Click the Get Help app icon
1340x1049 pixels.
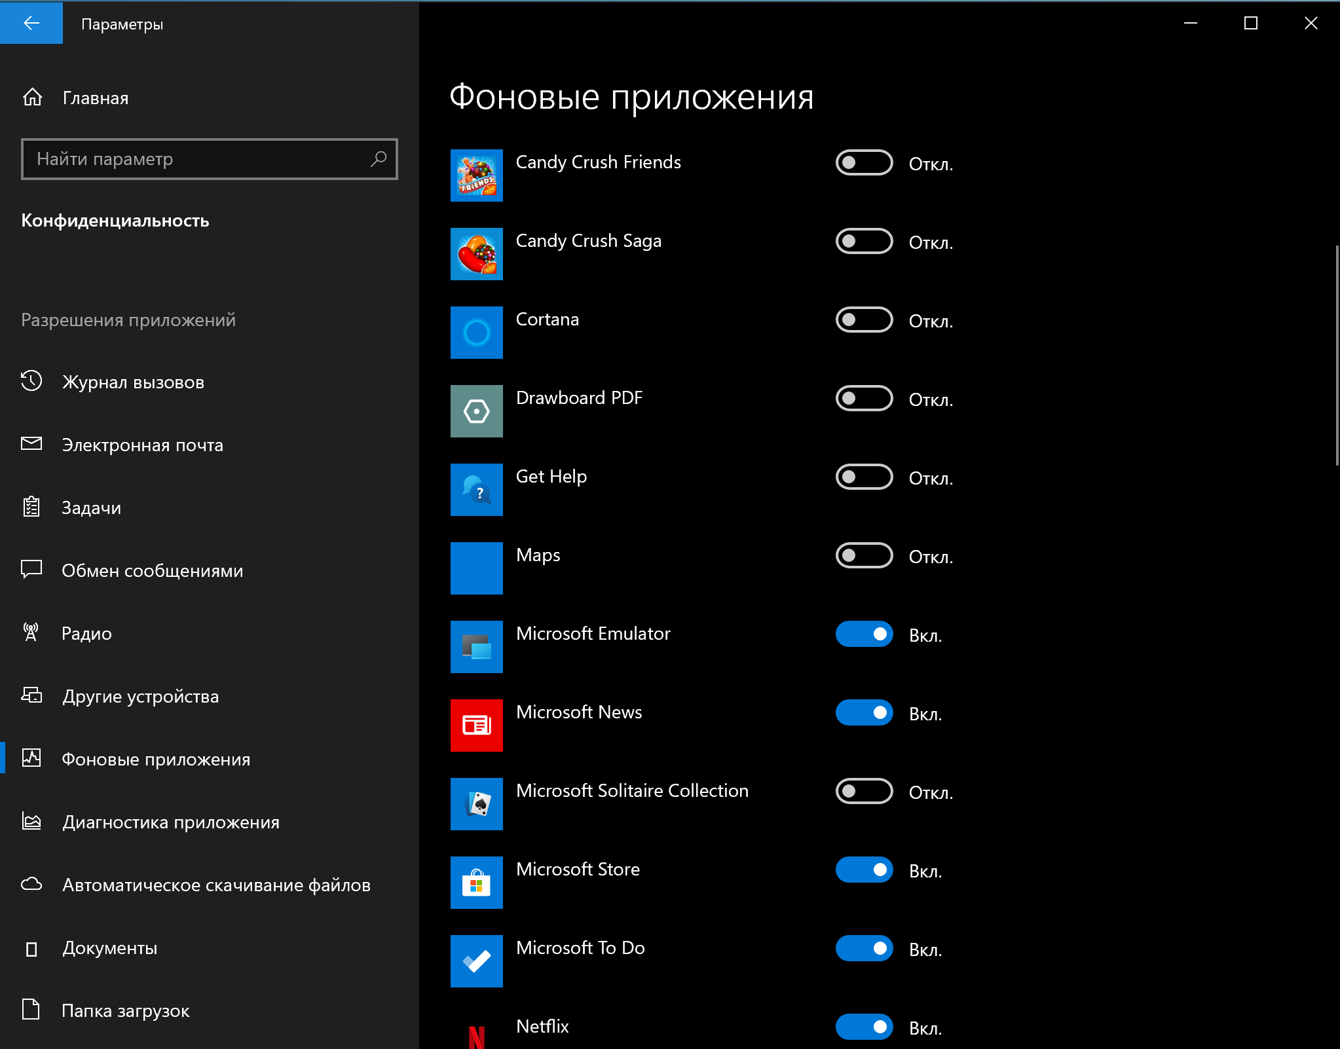pos(477,490)
